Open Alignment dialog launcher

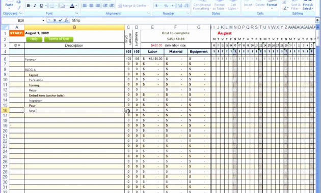pyautogui.click(x=149, y=13)
